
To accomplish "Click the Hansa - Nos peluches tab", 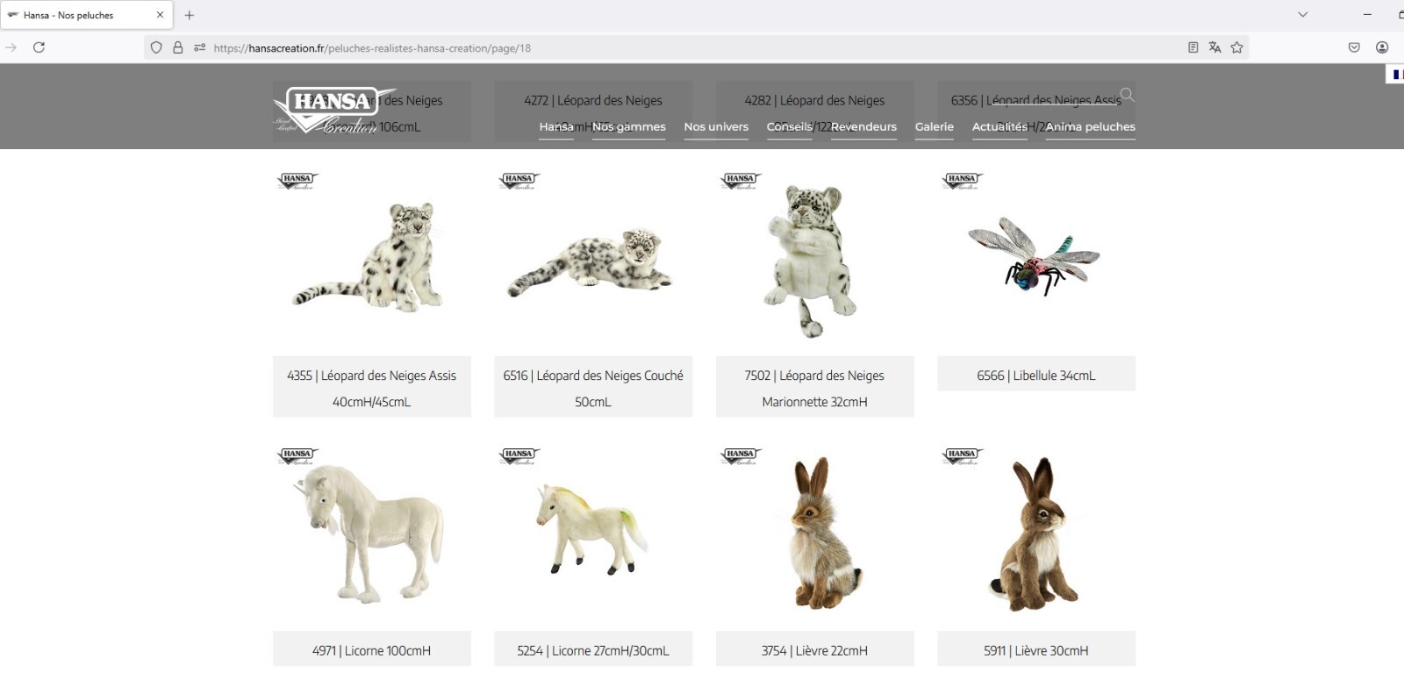I will (x=86, y=15).
